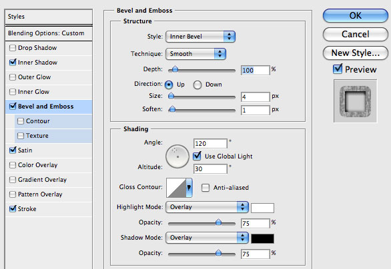Open the Highlight Mode dropdown
The width and height of the screenshot is (391, 269).
click(207, 207)
